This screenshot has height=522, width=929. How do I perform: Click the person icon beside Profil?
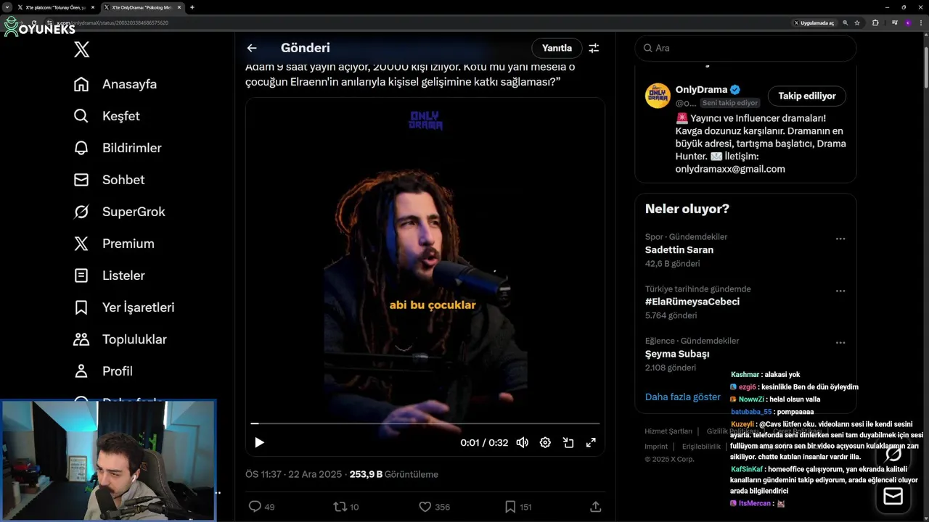pos(81,371)
